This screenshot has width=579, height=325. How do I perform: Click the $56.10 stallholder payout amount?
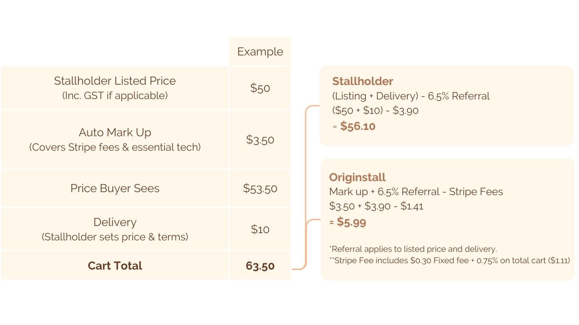[x=358, y=126]
